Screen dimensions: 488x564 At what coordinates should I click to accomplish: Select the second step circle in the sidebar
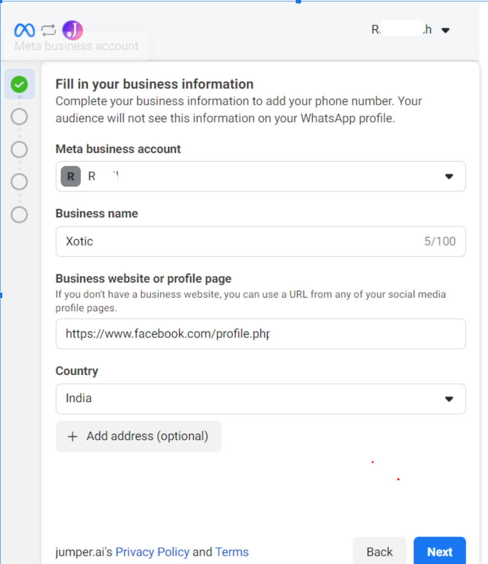pyautogui.click(x=19, y=116)
